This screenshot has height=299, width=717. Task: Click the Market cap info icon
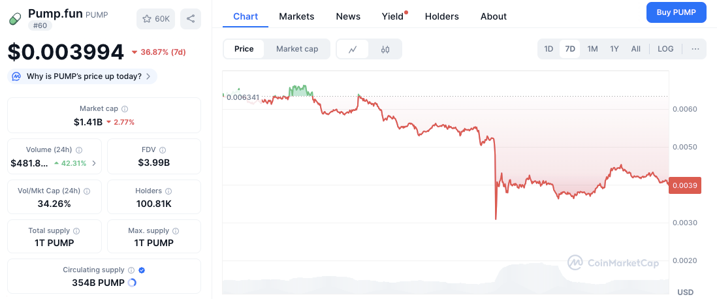125,109
